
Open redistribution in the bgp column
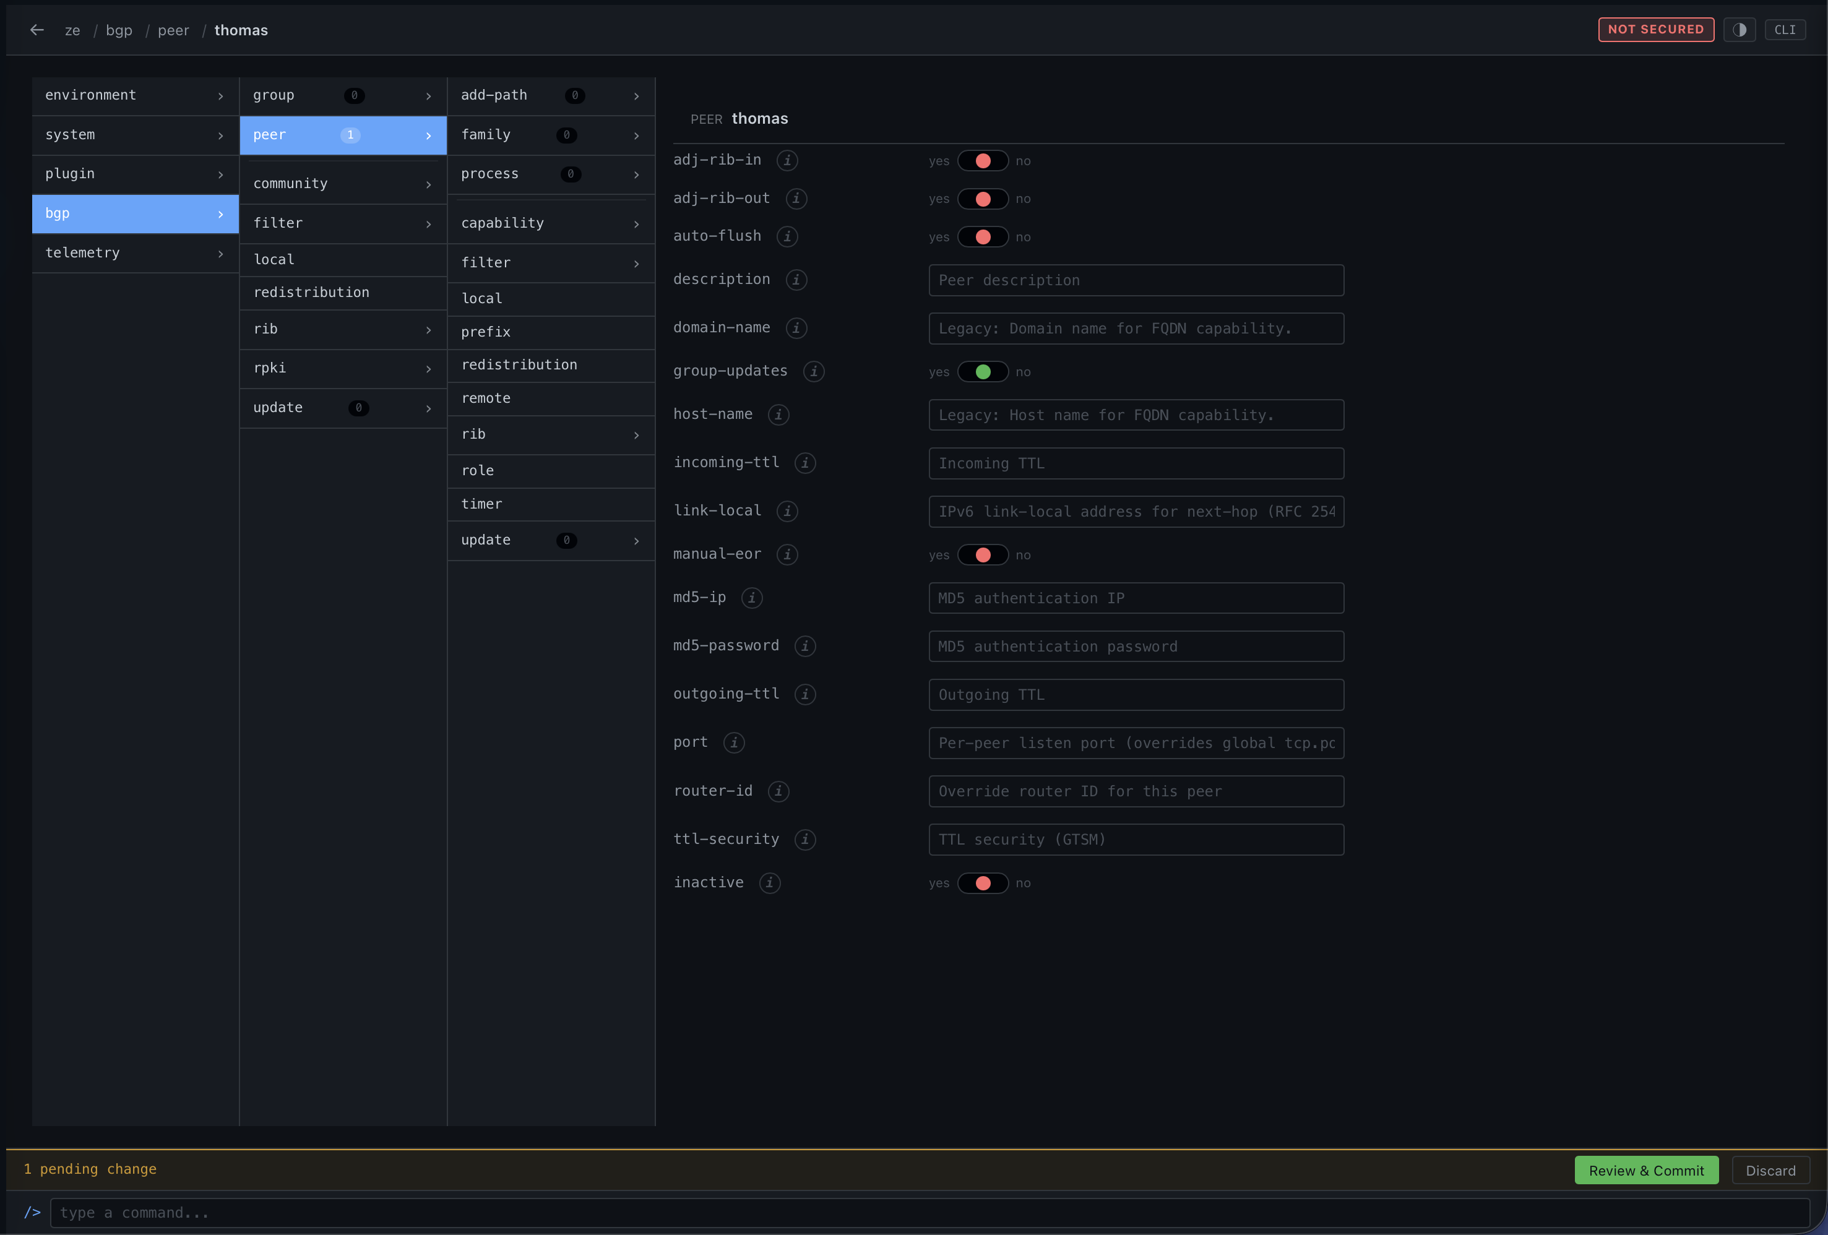343,293
